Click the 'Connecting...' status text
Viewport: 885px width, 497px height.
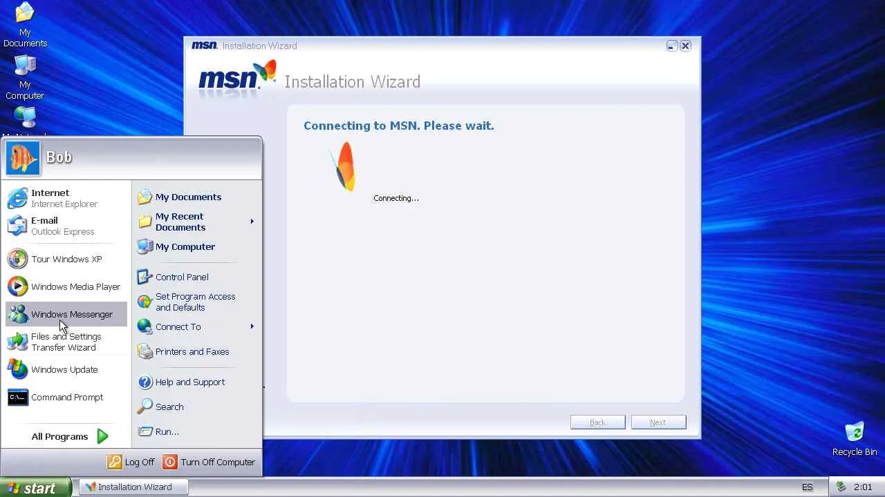click(x=396, y=198)
